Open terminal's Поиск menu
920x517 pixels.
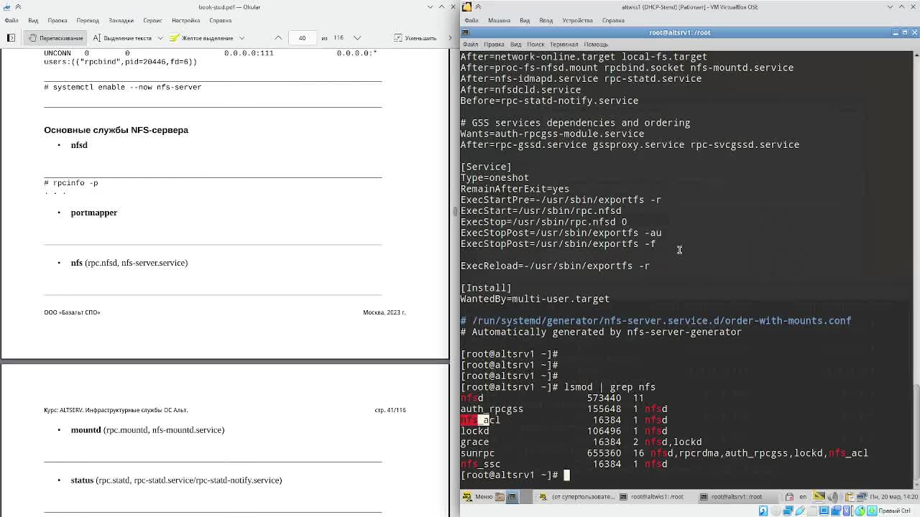535,45
